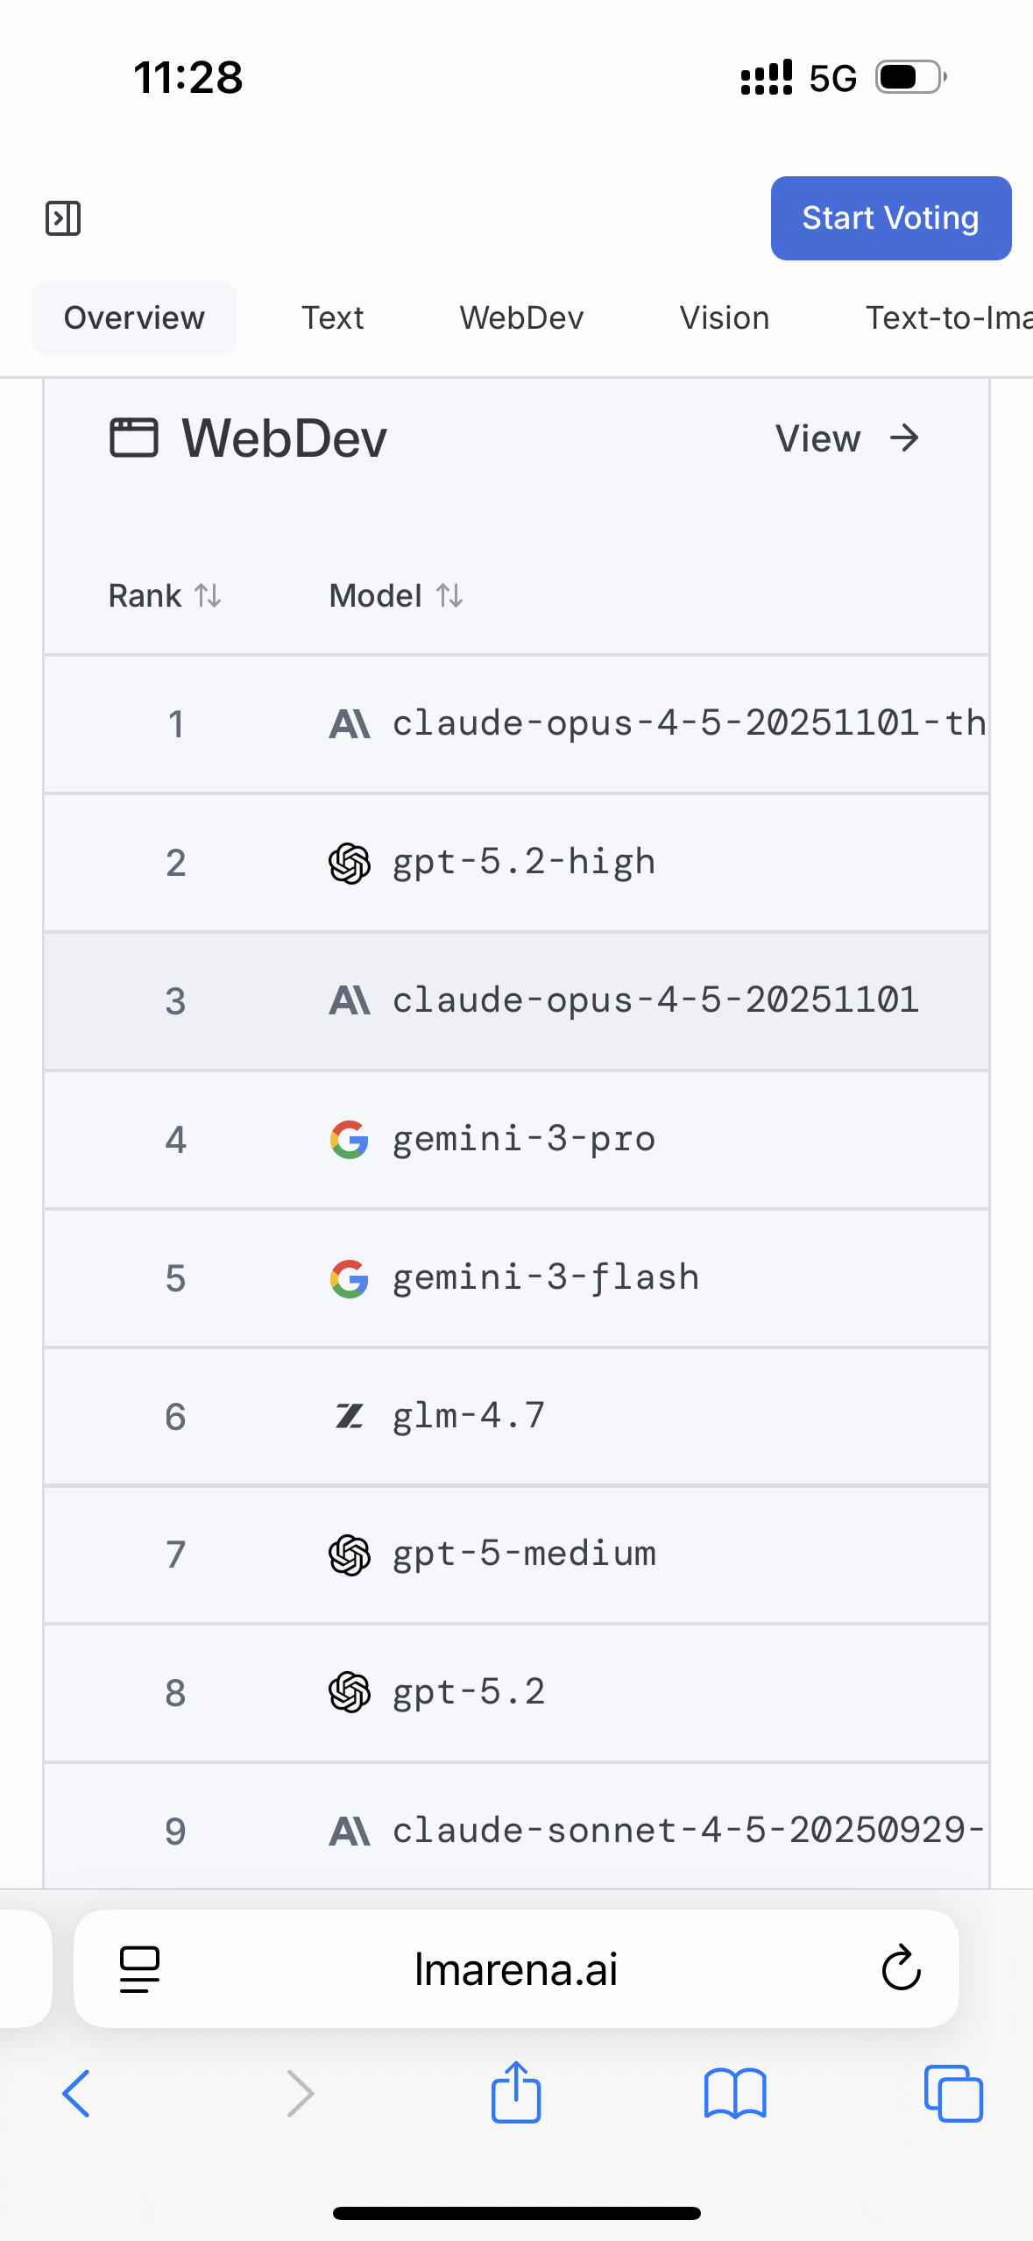Go back using Safari back arrow

coord(77,2094)
